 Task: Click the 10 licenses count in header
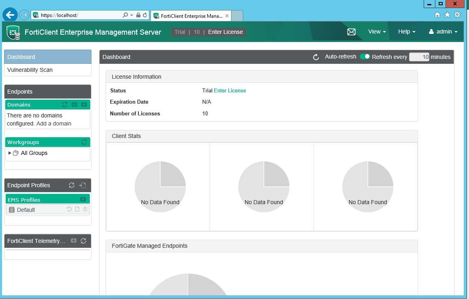197,32
